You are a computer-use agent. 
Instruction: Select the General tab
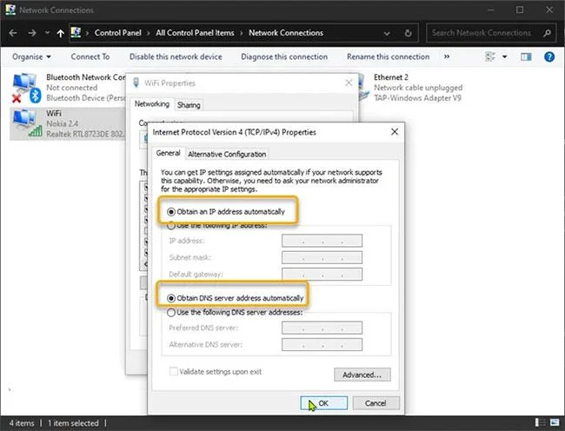pyautogui.click(x=168, y=153)
